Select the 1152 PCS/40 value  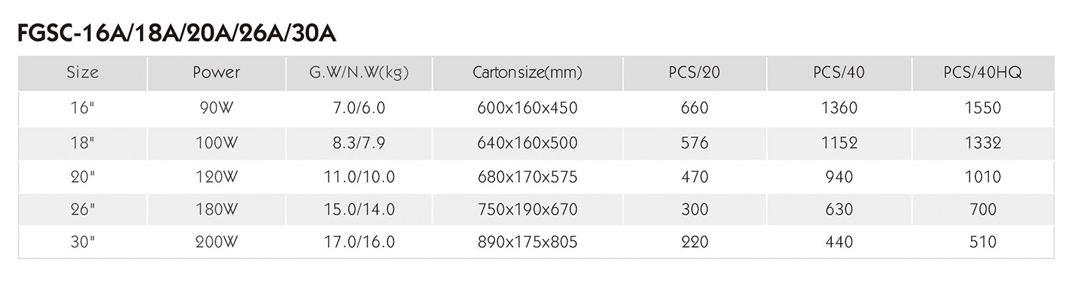point(839,143)
